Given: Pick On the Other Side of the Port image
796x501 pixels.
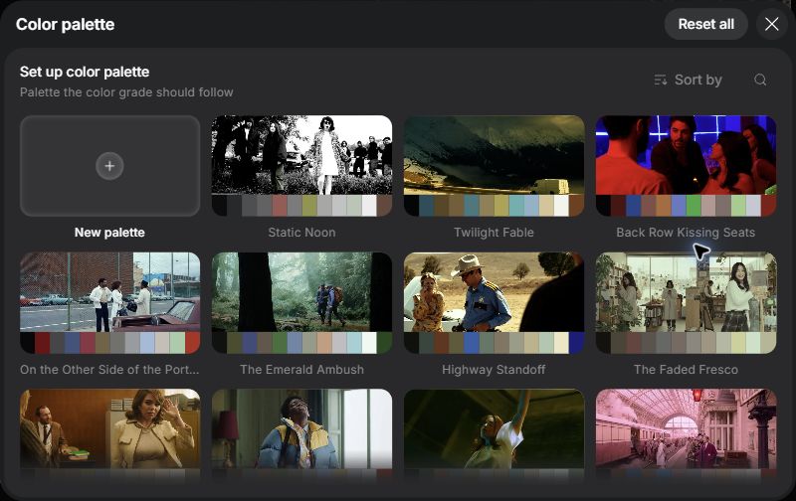Looking at the screenshot, I should coord(109,292).
